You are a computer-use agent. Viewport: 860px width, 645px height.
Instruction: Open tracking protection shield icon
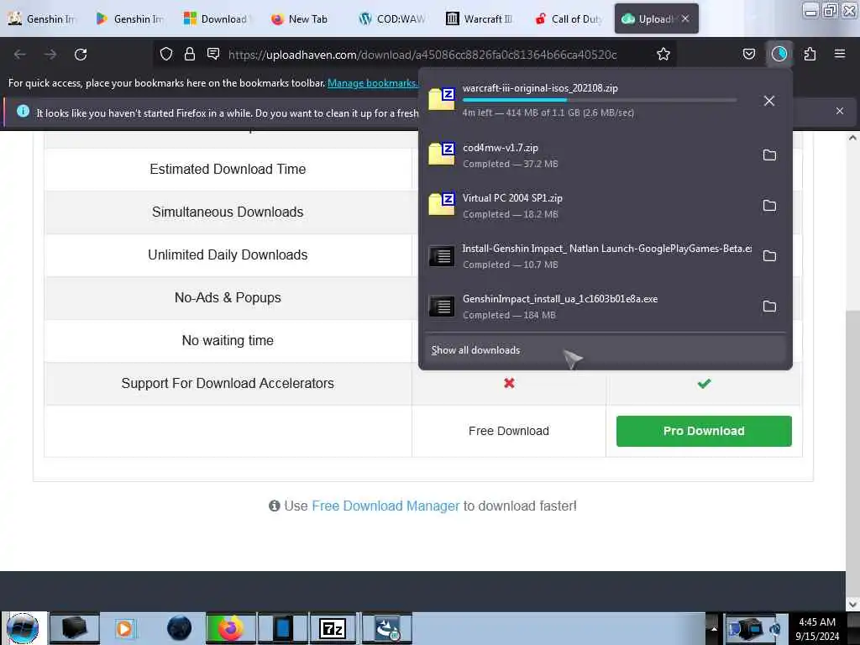pyautogui.click(x=166, y=54)
